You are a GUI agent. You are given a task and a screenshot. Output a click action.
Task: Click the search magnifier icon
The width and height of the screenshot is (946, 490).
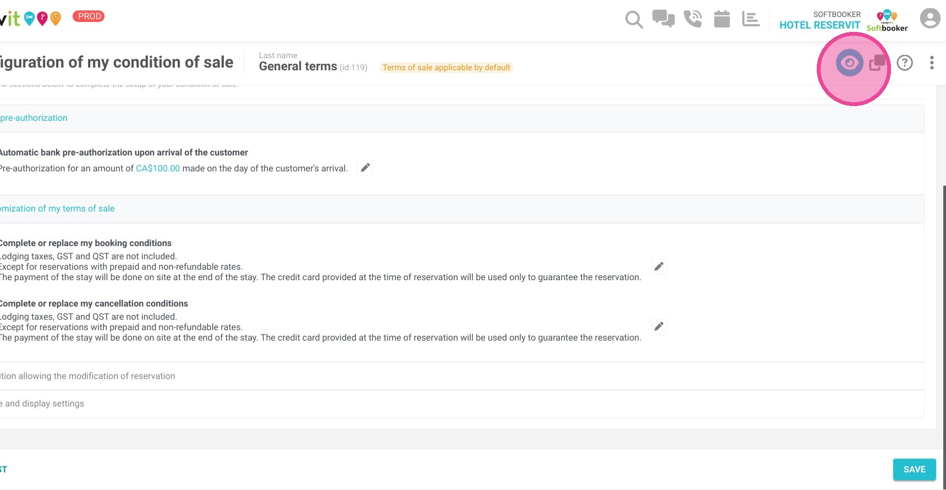pyautogui.click(x=634, y=20)
